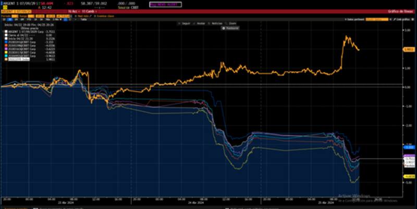This screenshot has height=209, width=417.
Task: Expand the Datos pertinent dropdown
Action: [x=355, y=19]
